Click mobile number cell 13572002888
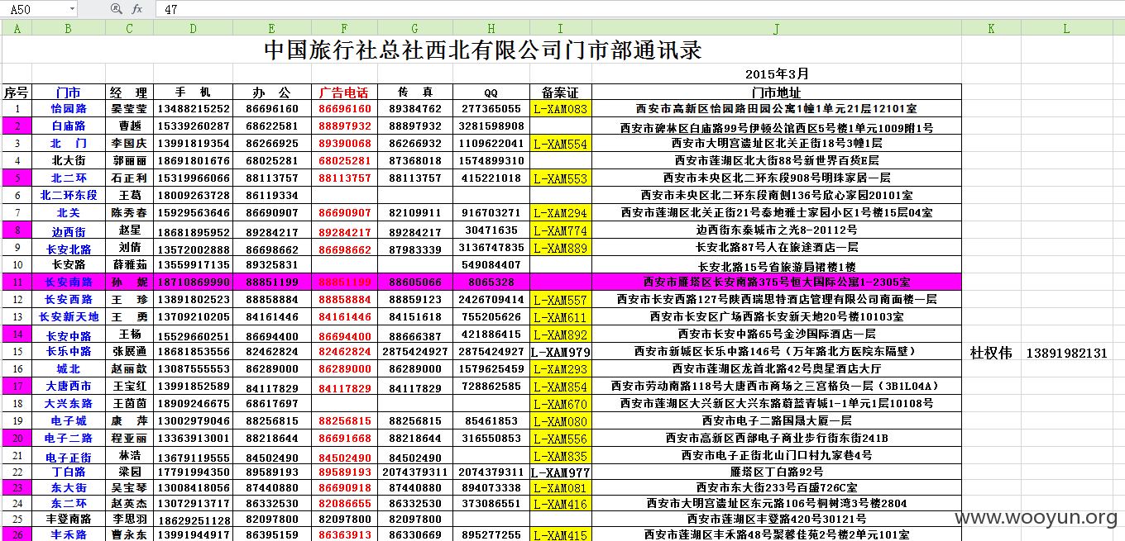The height and width of the screenshot is (541, 1125). (x=193, y=248)
